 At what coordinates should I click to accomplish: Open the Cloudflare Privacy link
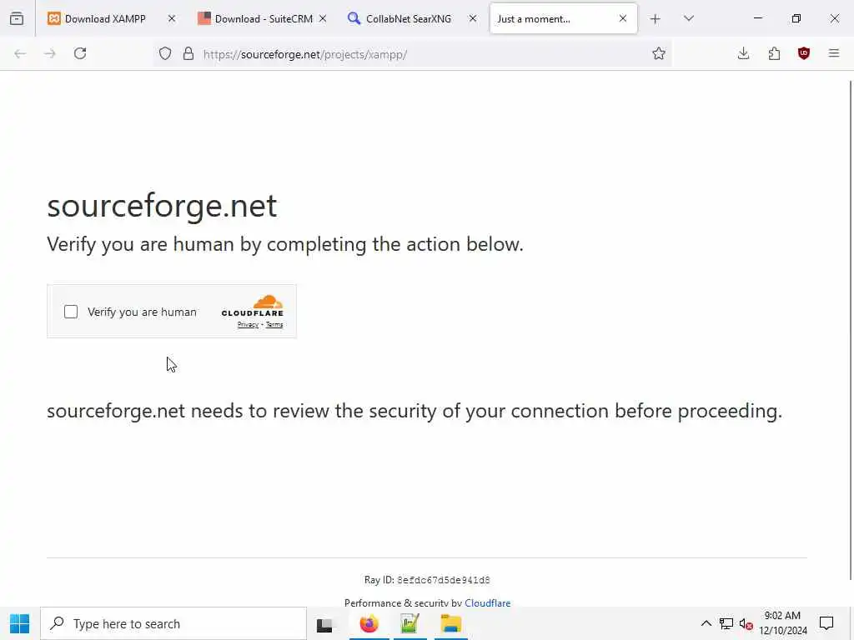[x=248, y=325]
